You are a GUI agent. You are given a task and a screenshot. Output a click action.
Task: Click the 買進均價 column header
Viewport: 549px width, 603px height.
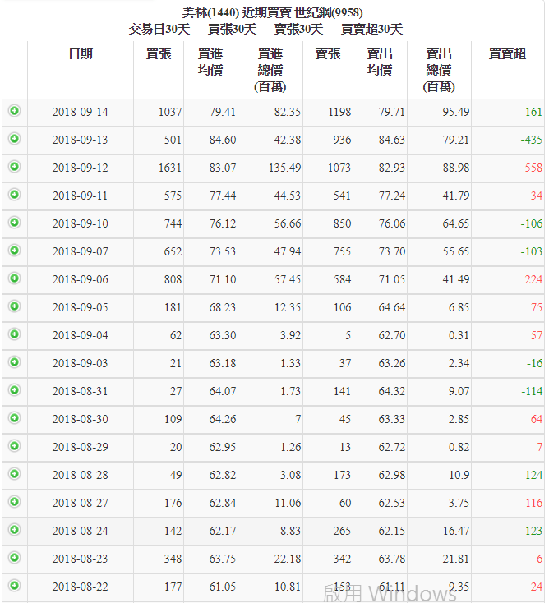click(x=210, y=62)
